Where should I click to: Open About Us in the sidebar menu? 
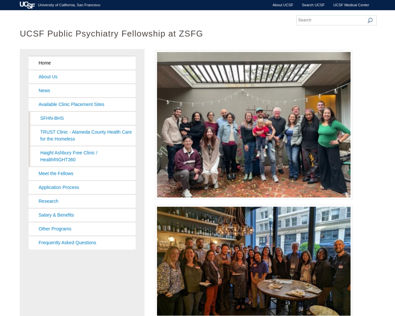click(82, 77)
